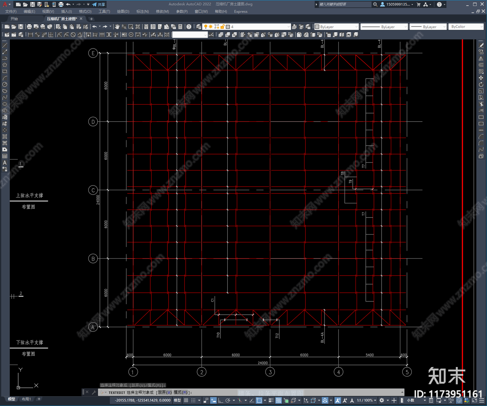
Task: Click the Plot print icon
Action: pyautogui.click(x=29, y=27)
